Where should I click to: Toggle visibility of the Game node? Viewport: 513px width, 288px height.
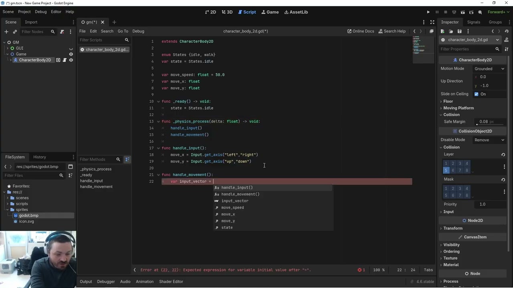pyautogui.click(x=71, y=54)
